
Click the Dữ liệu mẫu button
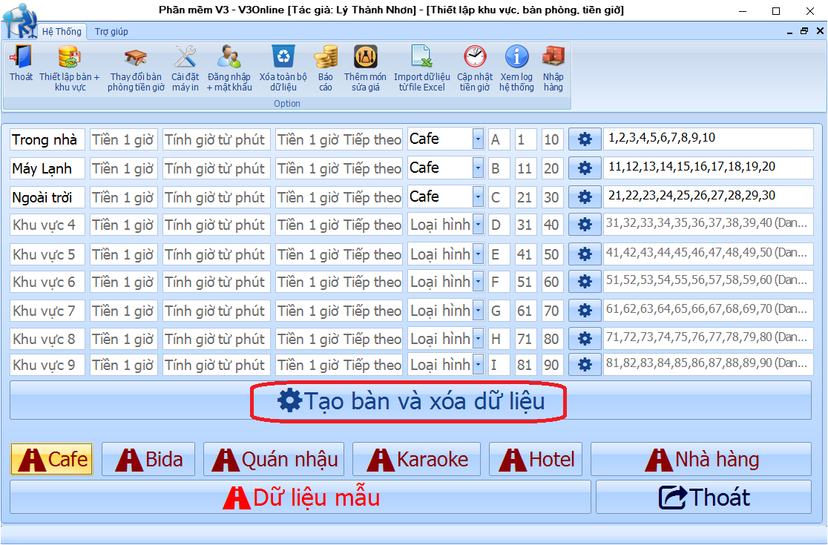point(300,497)
